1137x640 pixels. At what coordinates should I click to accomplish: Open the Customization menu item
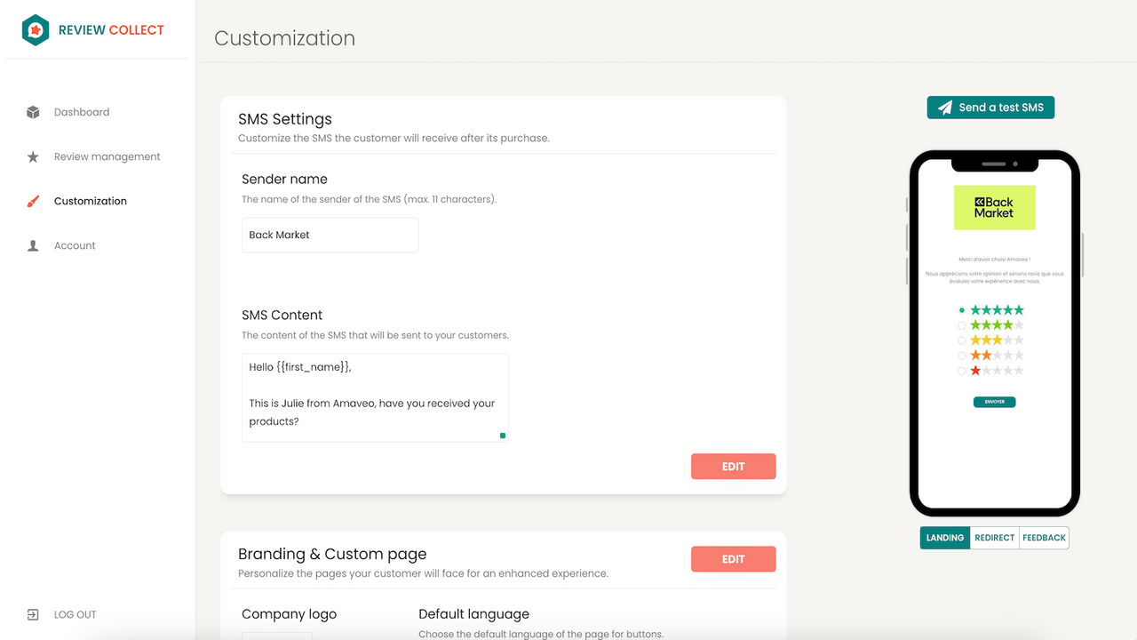[91, 201]
